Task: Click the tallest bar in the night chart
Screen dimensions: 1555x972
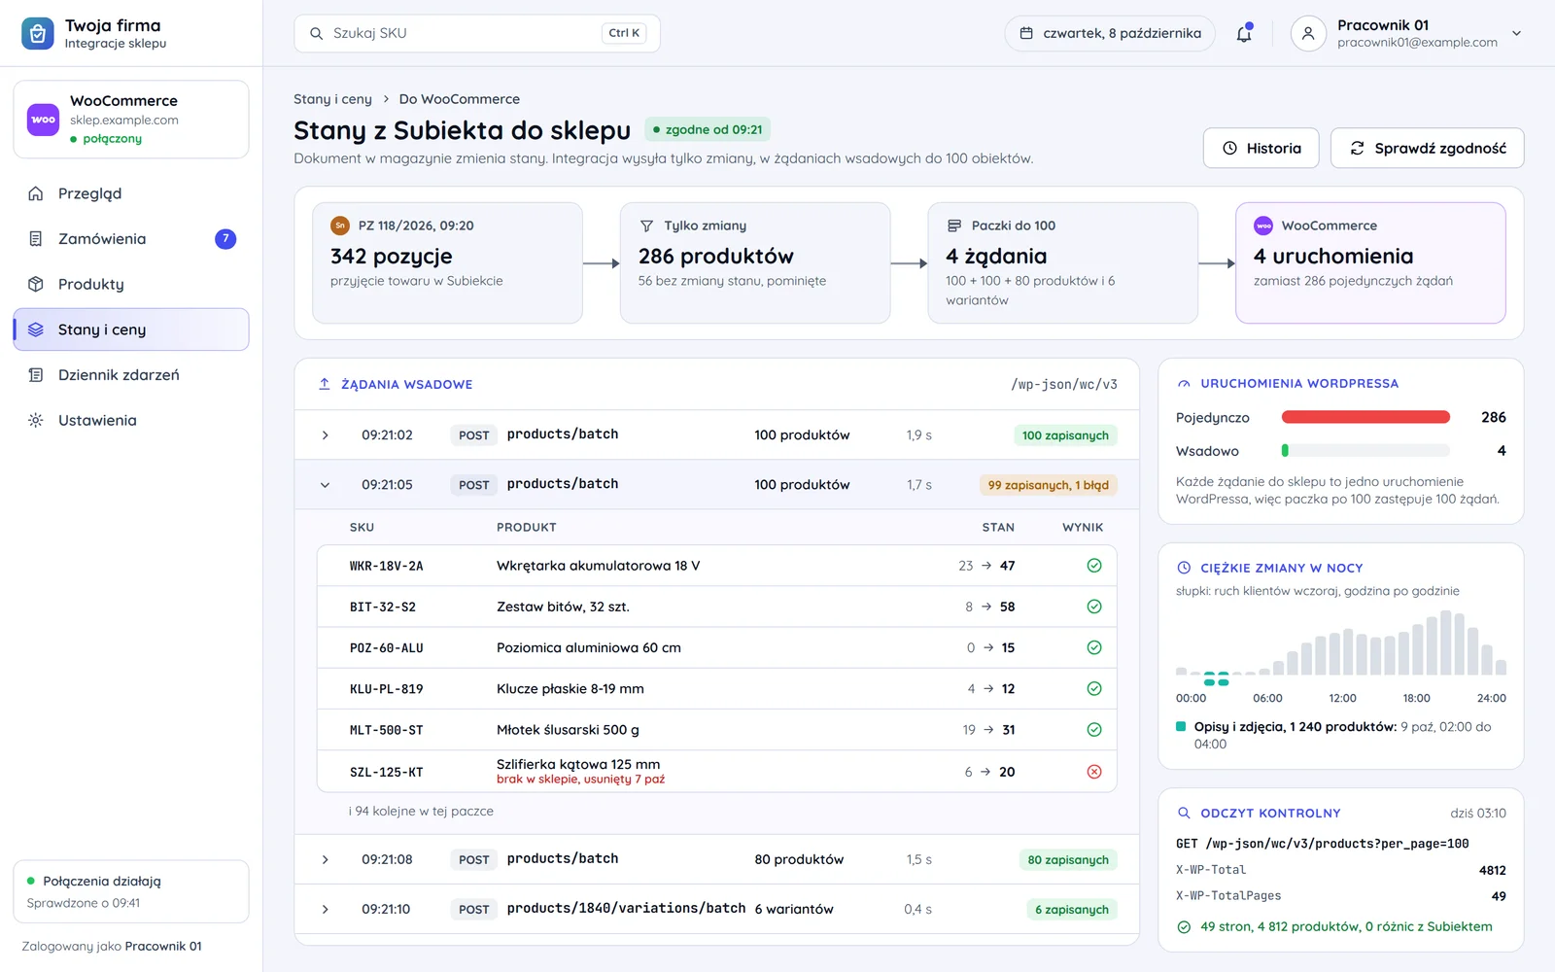Action: [x=1445, y=642]
